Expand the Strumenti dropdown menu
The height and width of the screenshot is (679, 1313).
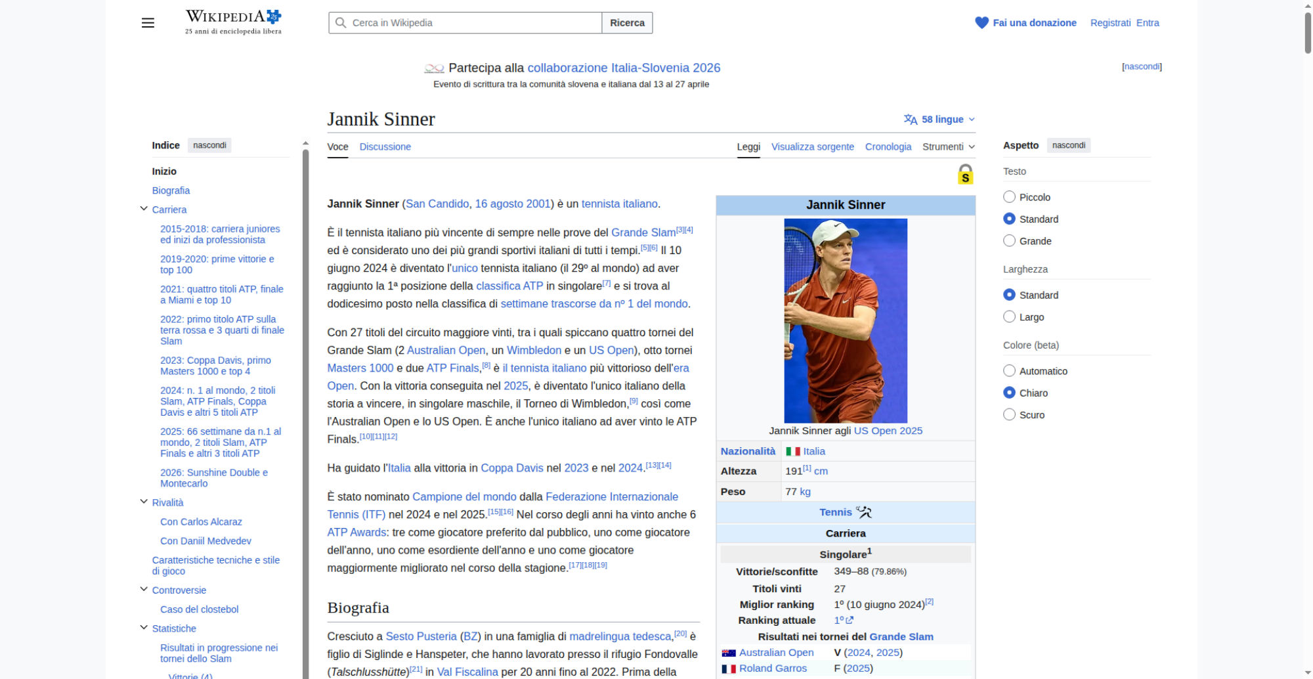click(948, 147)
